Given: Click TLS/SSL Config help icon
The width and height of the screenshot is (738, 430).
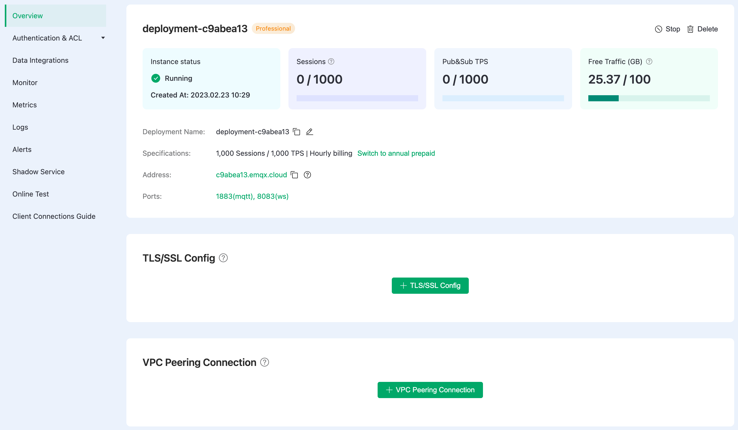Looking at the screenshot, I should click(223, 258).
